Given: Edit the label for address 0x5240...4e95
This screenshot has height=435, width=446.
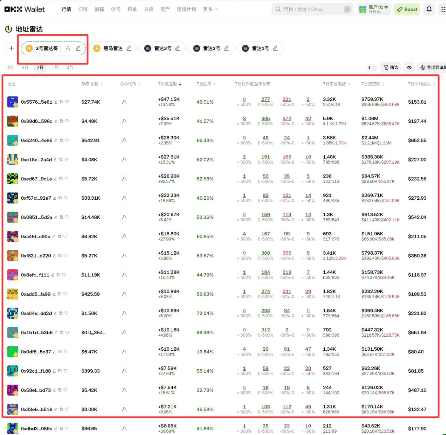Looking at the screenshot, I should 56,140.
